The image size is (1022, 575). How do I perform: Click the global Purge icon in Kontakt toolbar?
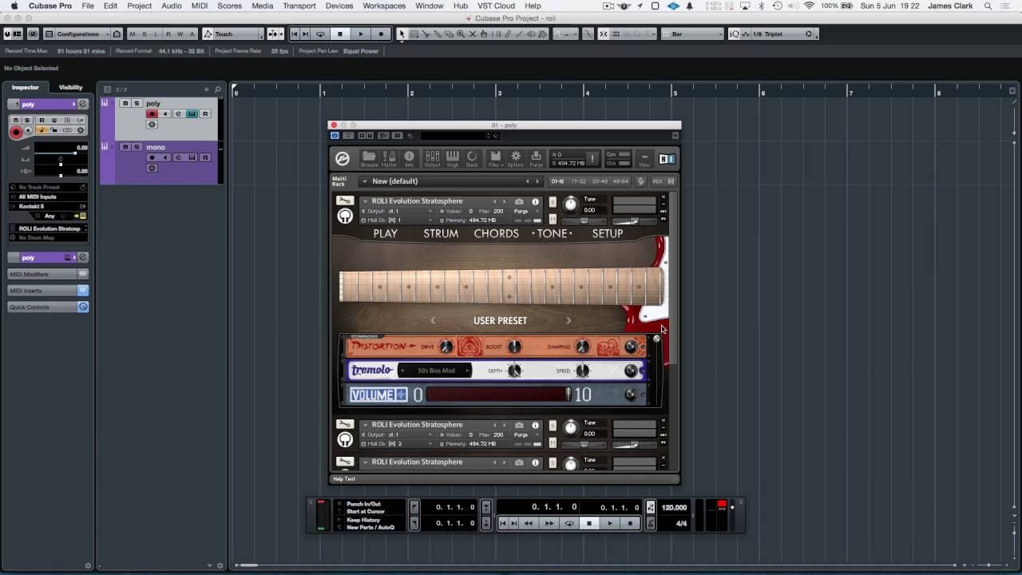[x=536, y=158]
